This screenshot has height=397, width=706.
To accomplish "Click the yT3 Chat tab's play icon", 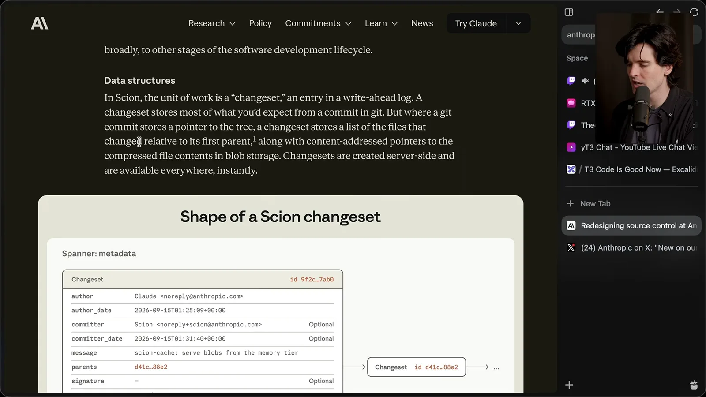I will click(x=571, y=147).
